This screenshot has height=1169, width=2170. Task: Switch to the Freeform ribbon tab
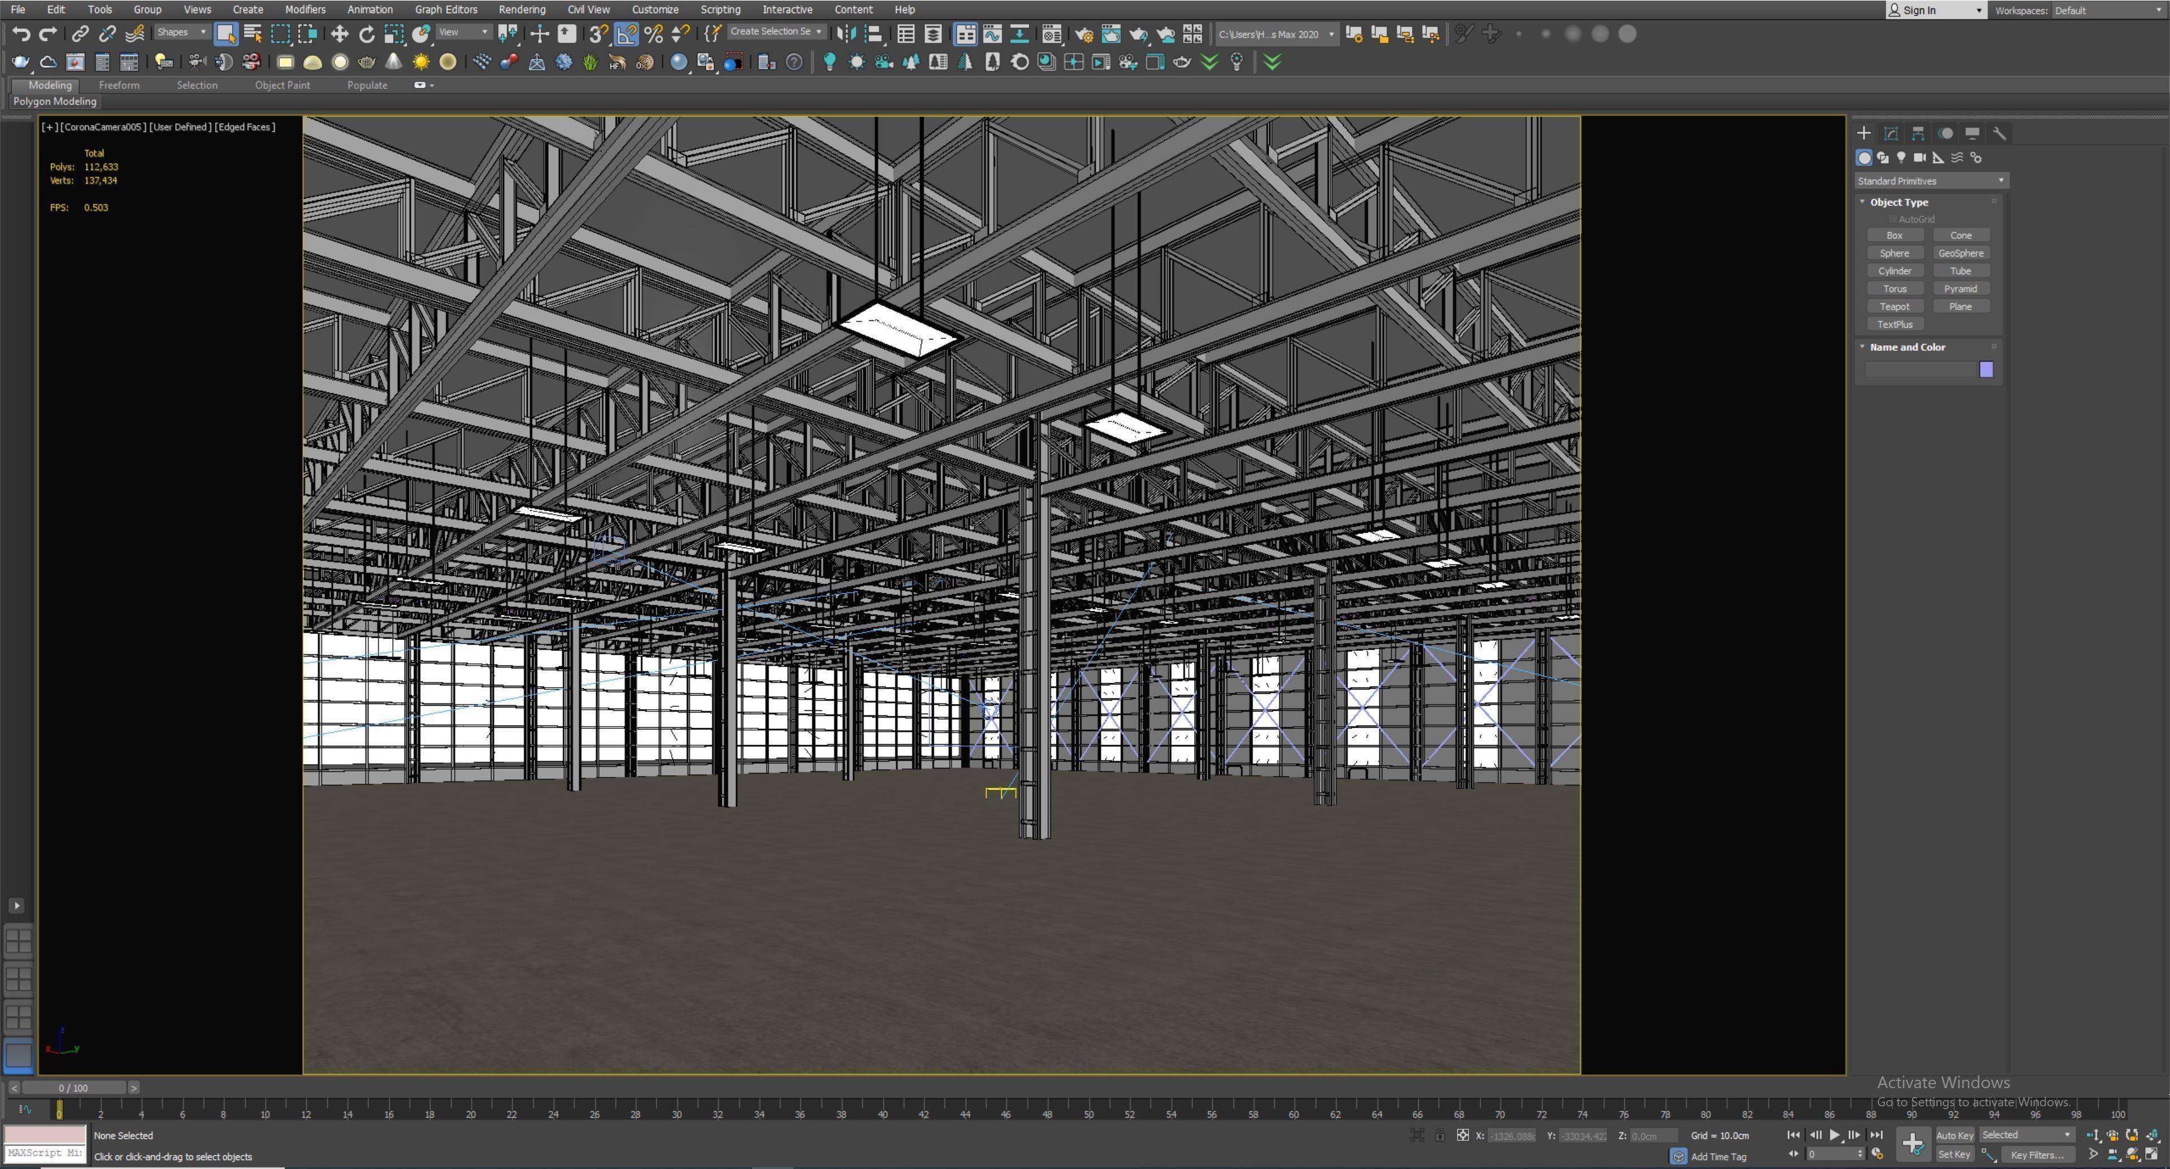[x=119, y=85]
